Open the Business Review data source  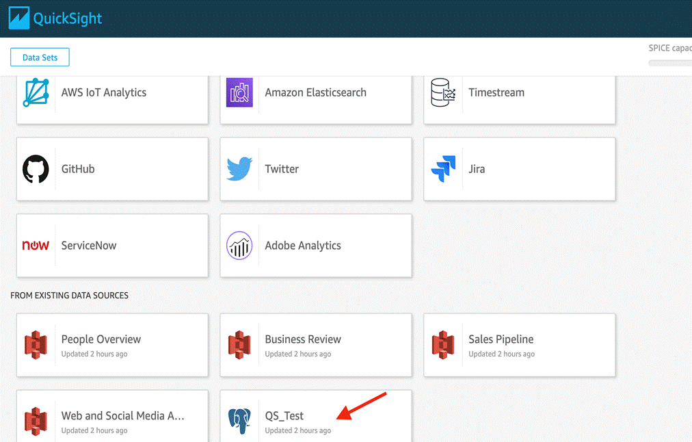pos(316,346)
